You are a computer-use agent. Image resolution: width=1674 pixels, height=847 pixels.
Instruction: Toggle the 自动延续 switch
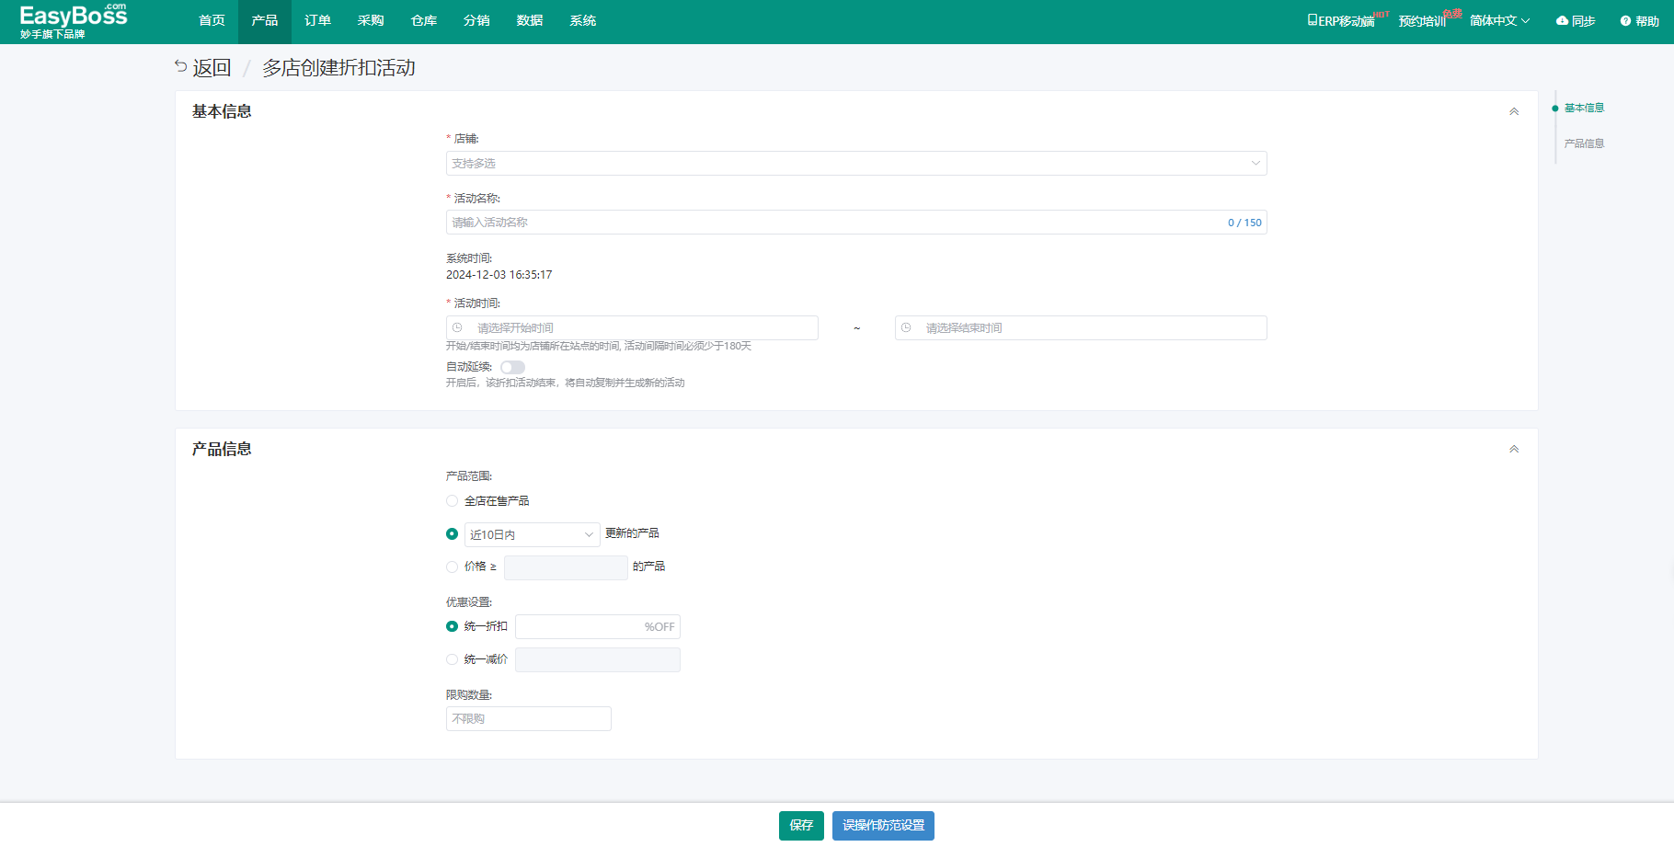click(x=512, y=367)
